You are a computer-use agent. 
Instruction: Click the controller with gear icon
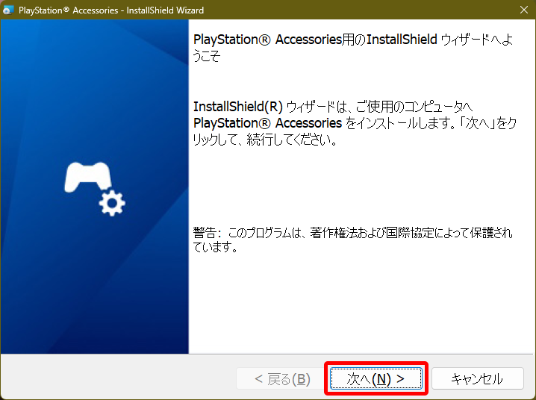click(x=95, y=188)
